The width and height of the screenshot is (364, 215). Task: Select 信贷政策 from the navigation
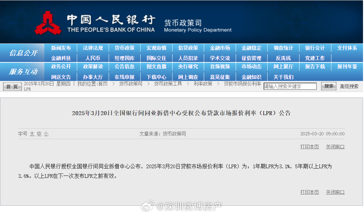coord(188,48)
